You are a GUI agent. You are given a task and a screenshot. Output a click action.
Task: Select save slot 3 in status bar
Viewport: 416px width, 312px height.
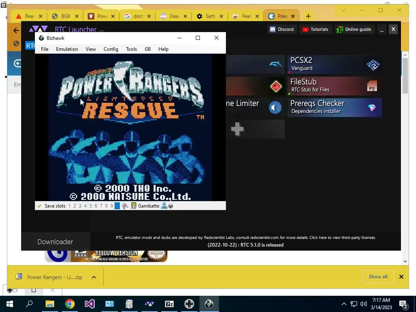(x=80, y=206)
